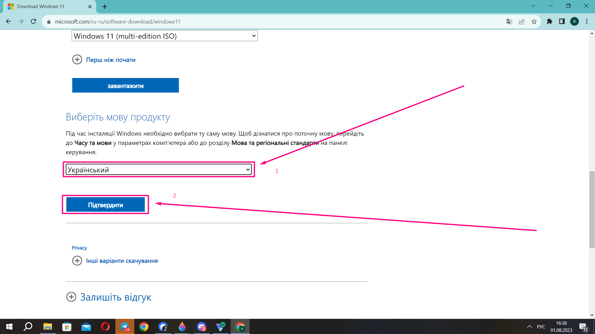Launch Opera browser from taskbar
The image size is (595, 334).
pos(105,327)
